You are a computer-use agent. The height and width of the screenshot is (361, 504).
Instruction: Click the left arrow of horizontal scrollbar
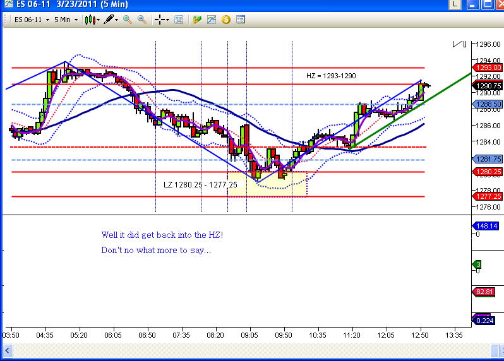coord(8,350)
